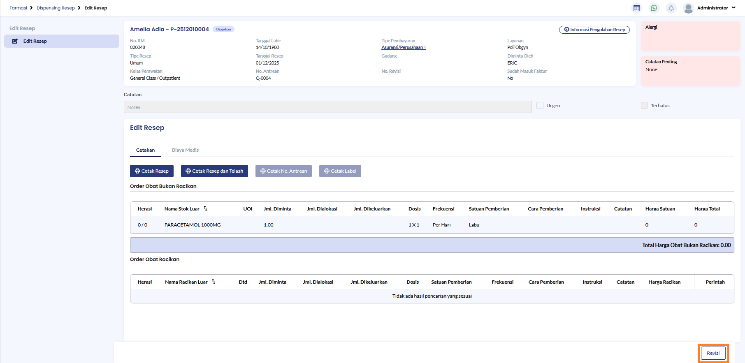Screen dimensions: 745x363
Task: Open the WhatsApp icon in header
Action: click(x=654, y=8)
